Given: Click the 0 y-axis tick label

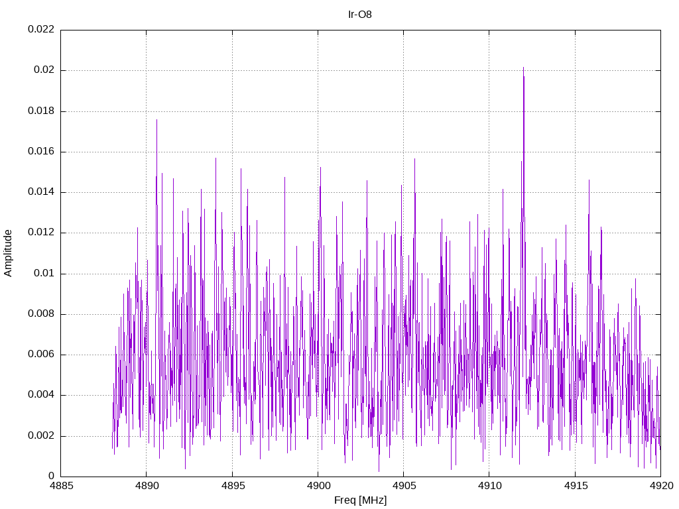Looking at the screenshot, I should coord(52,476).
